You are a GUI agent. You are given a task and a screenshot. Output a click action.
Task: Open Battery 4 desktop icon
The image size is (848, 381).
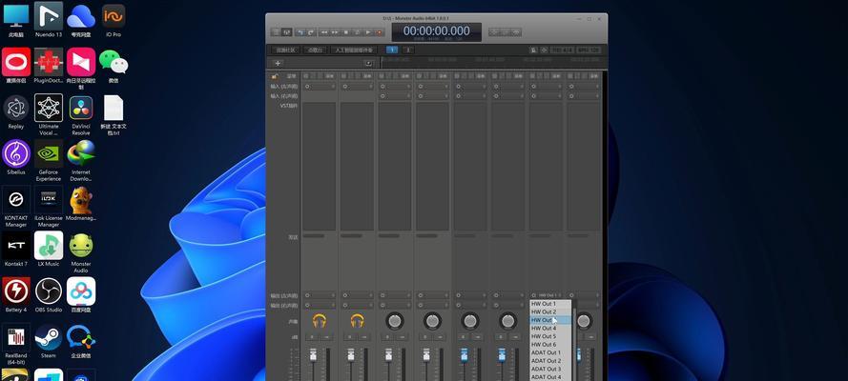point(16,295)
